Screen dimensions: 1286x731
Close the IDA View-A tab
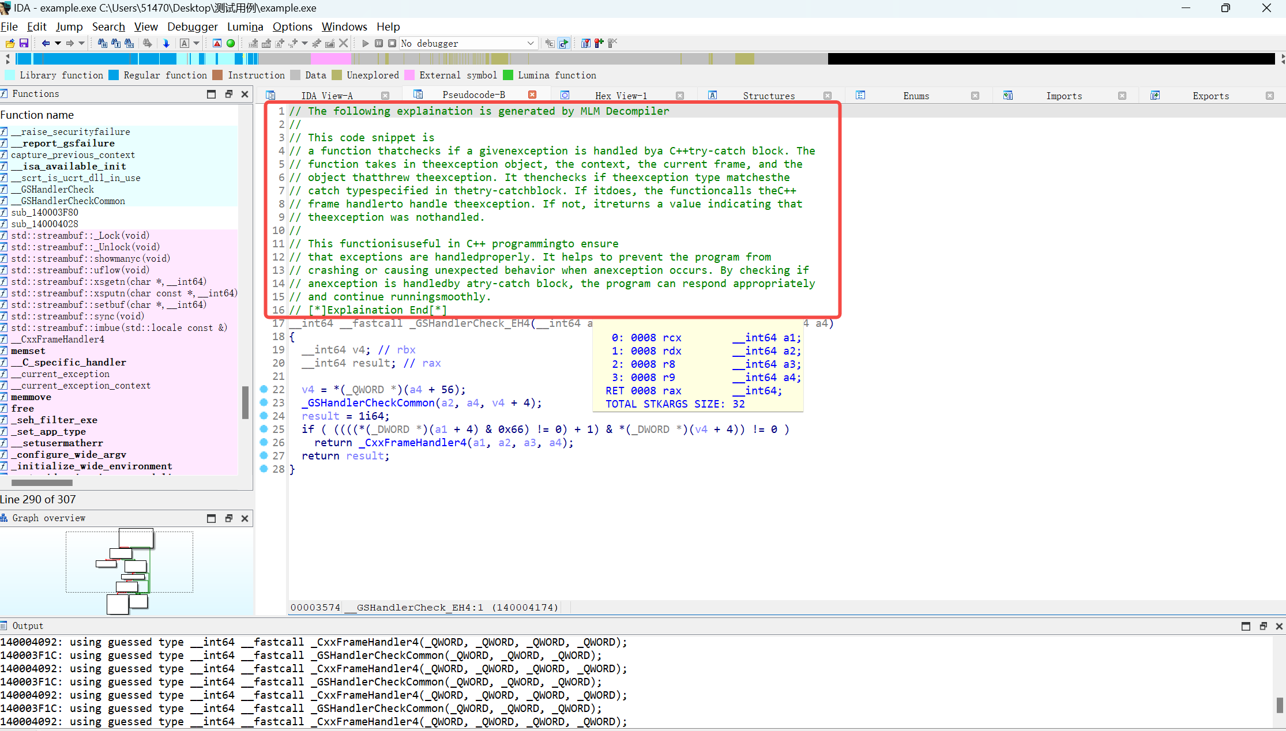tap(385, 96)
